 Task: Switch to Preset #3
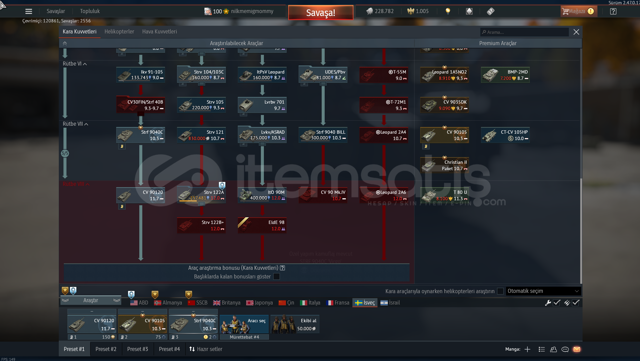pyautogui.click(x=138, y=349)
